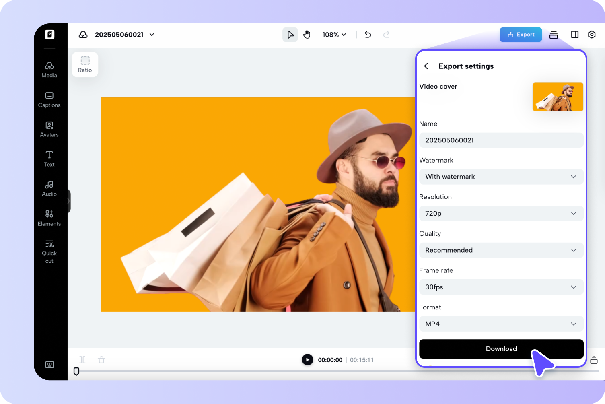
Task: Open the Captions panel
Action: point(49,100)
